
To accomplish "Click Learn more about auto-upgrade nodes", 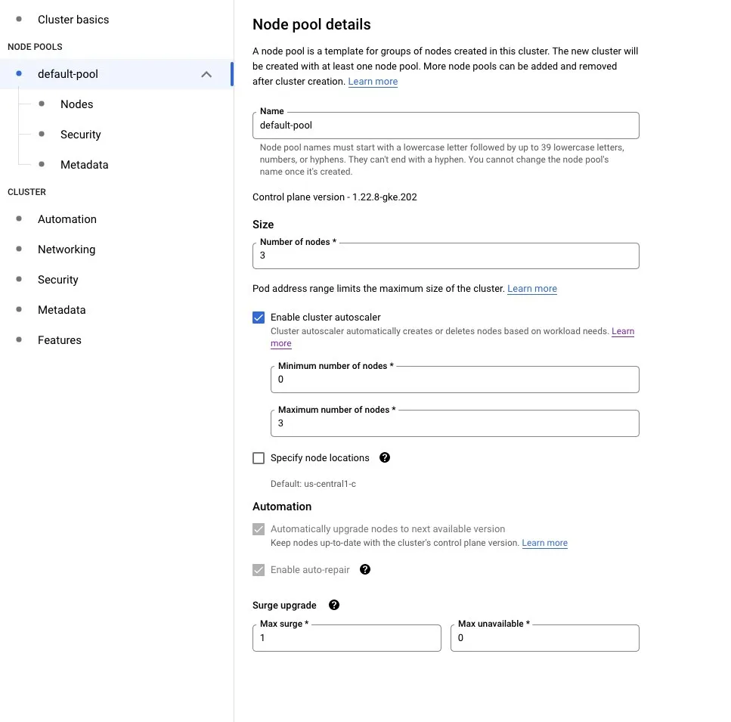I will [544, 543].
